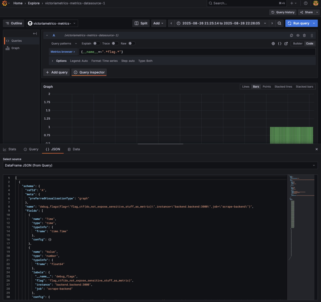The image size is (321, 302).
Task: Delete query A with the trash icon
Action: (304, 35)
